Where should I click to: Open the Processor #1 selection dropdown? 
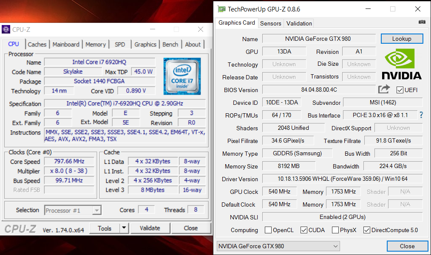73,210
